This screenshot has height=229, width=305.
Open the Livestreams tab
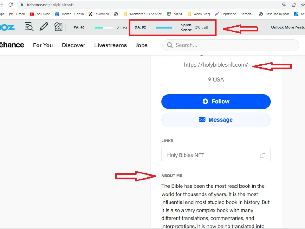point(110,45)
